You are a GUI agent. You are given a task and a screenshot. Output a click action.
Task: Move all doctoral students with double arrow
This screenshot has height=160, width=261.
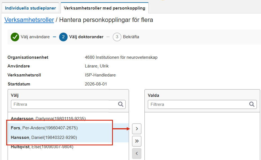[137, 141]
